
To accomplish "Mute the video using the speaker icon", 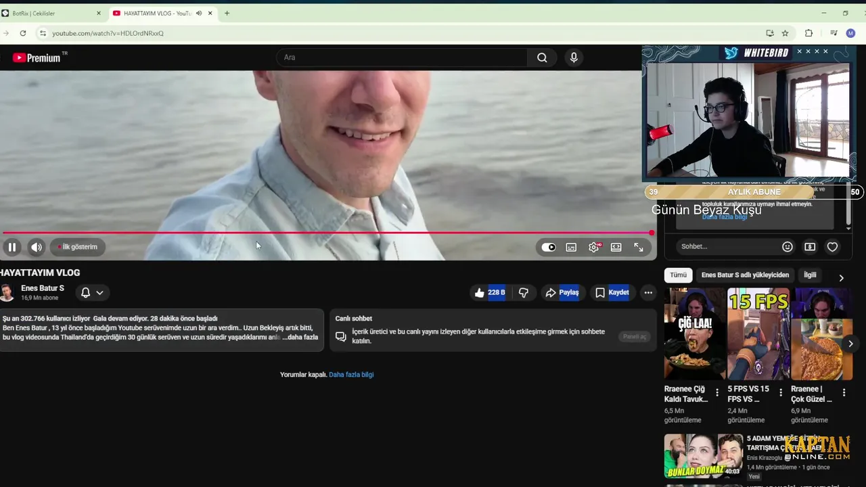I will click(37, 247).
